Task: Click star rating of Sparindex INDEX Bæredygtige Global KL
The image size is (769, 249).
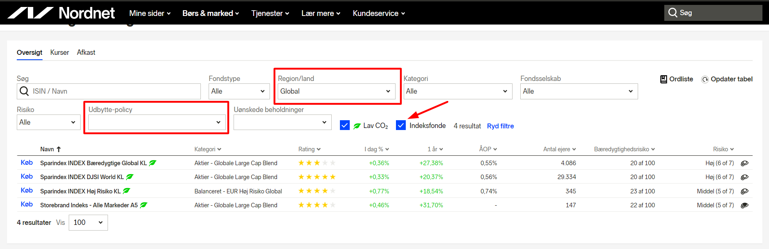Action: pyautogui.click(x=317, y=163)
